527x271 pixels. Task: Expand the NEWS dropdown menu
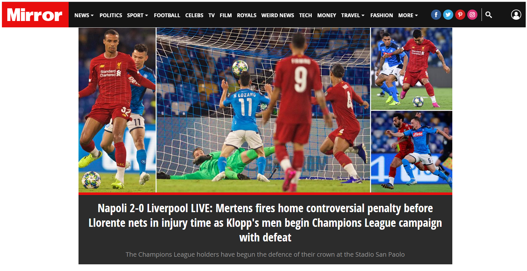coord(84,15)
